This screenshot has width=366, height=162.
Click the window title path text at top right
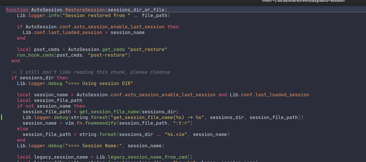[x=303, y=1]
